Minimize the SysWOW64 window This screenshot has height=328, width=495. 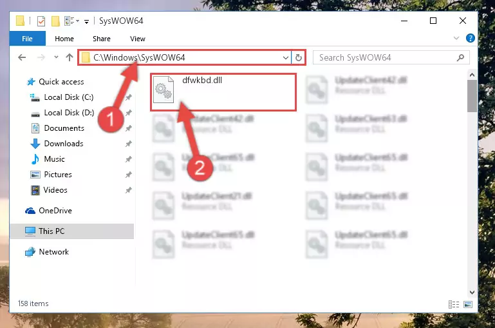[404, 21]
